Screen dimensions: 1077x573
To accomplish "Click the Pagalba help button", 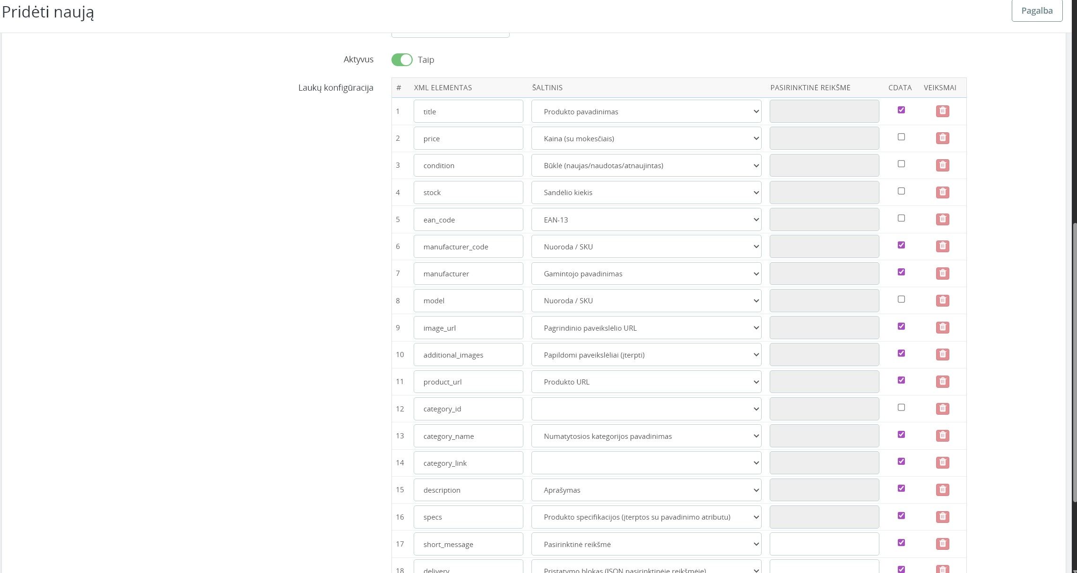I will (1036, 11).
